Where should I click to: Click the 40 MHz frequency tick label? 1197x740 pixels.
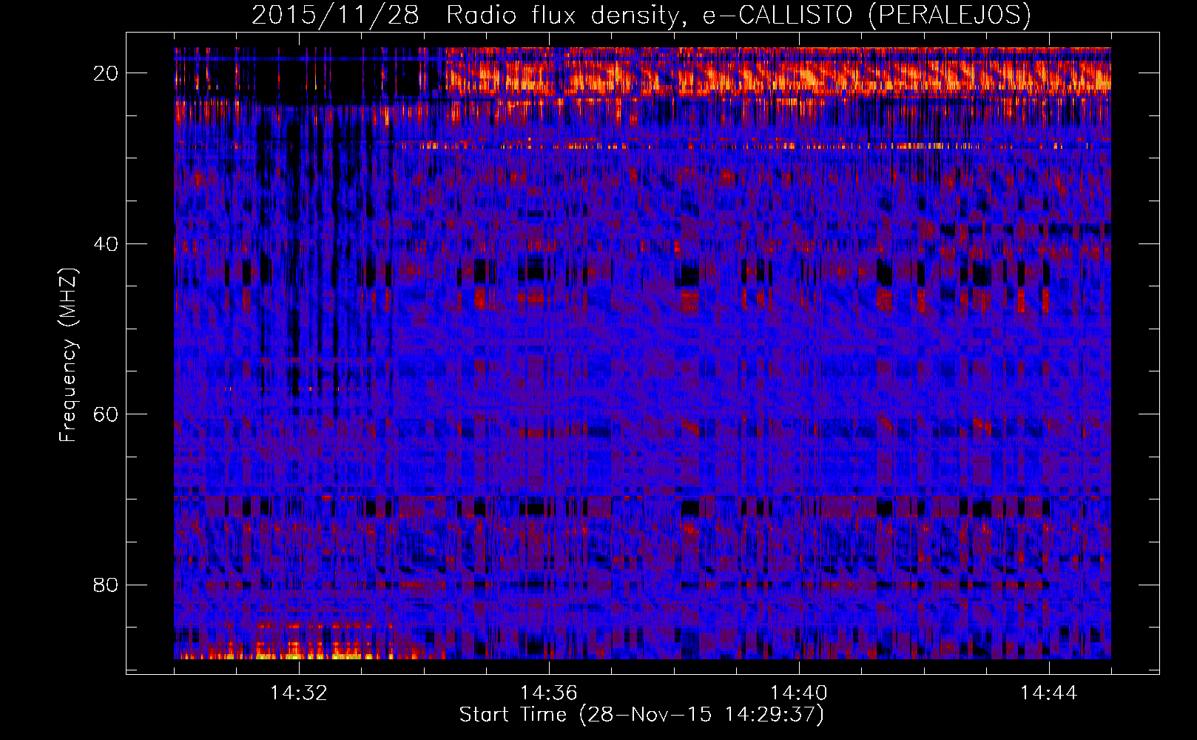coord(107,243)
